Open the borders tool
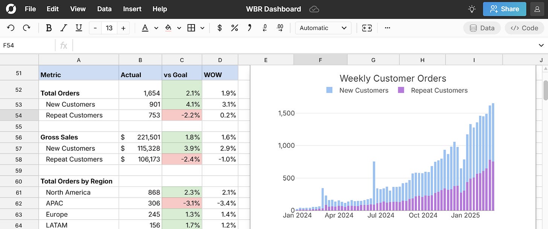The image size is (548, 229). [x=191, y=28]
